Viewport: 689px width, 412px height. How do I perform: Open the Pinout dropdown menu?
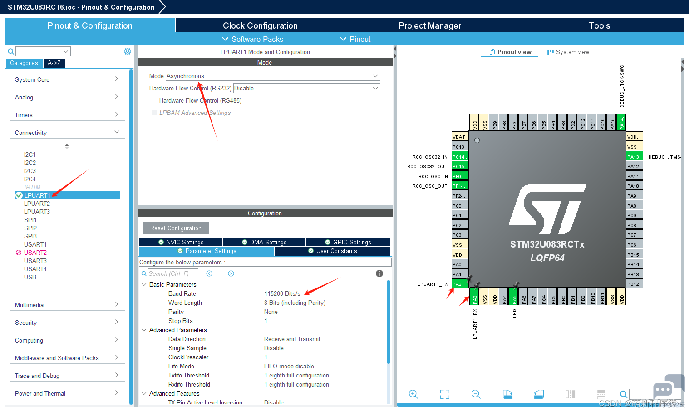355,39
